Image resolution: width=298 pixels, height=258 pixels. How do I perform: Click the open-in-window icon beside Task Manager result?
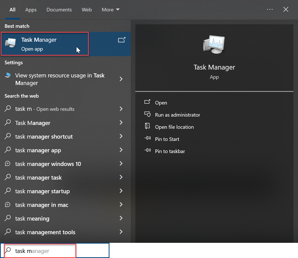[x=122, y=40]
